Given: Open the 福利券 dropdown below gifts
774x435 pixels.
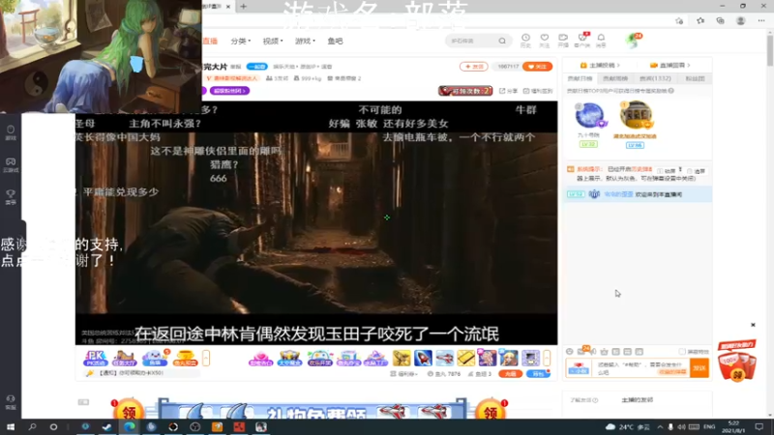Looking at the screenshot, I should [403, 374].
